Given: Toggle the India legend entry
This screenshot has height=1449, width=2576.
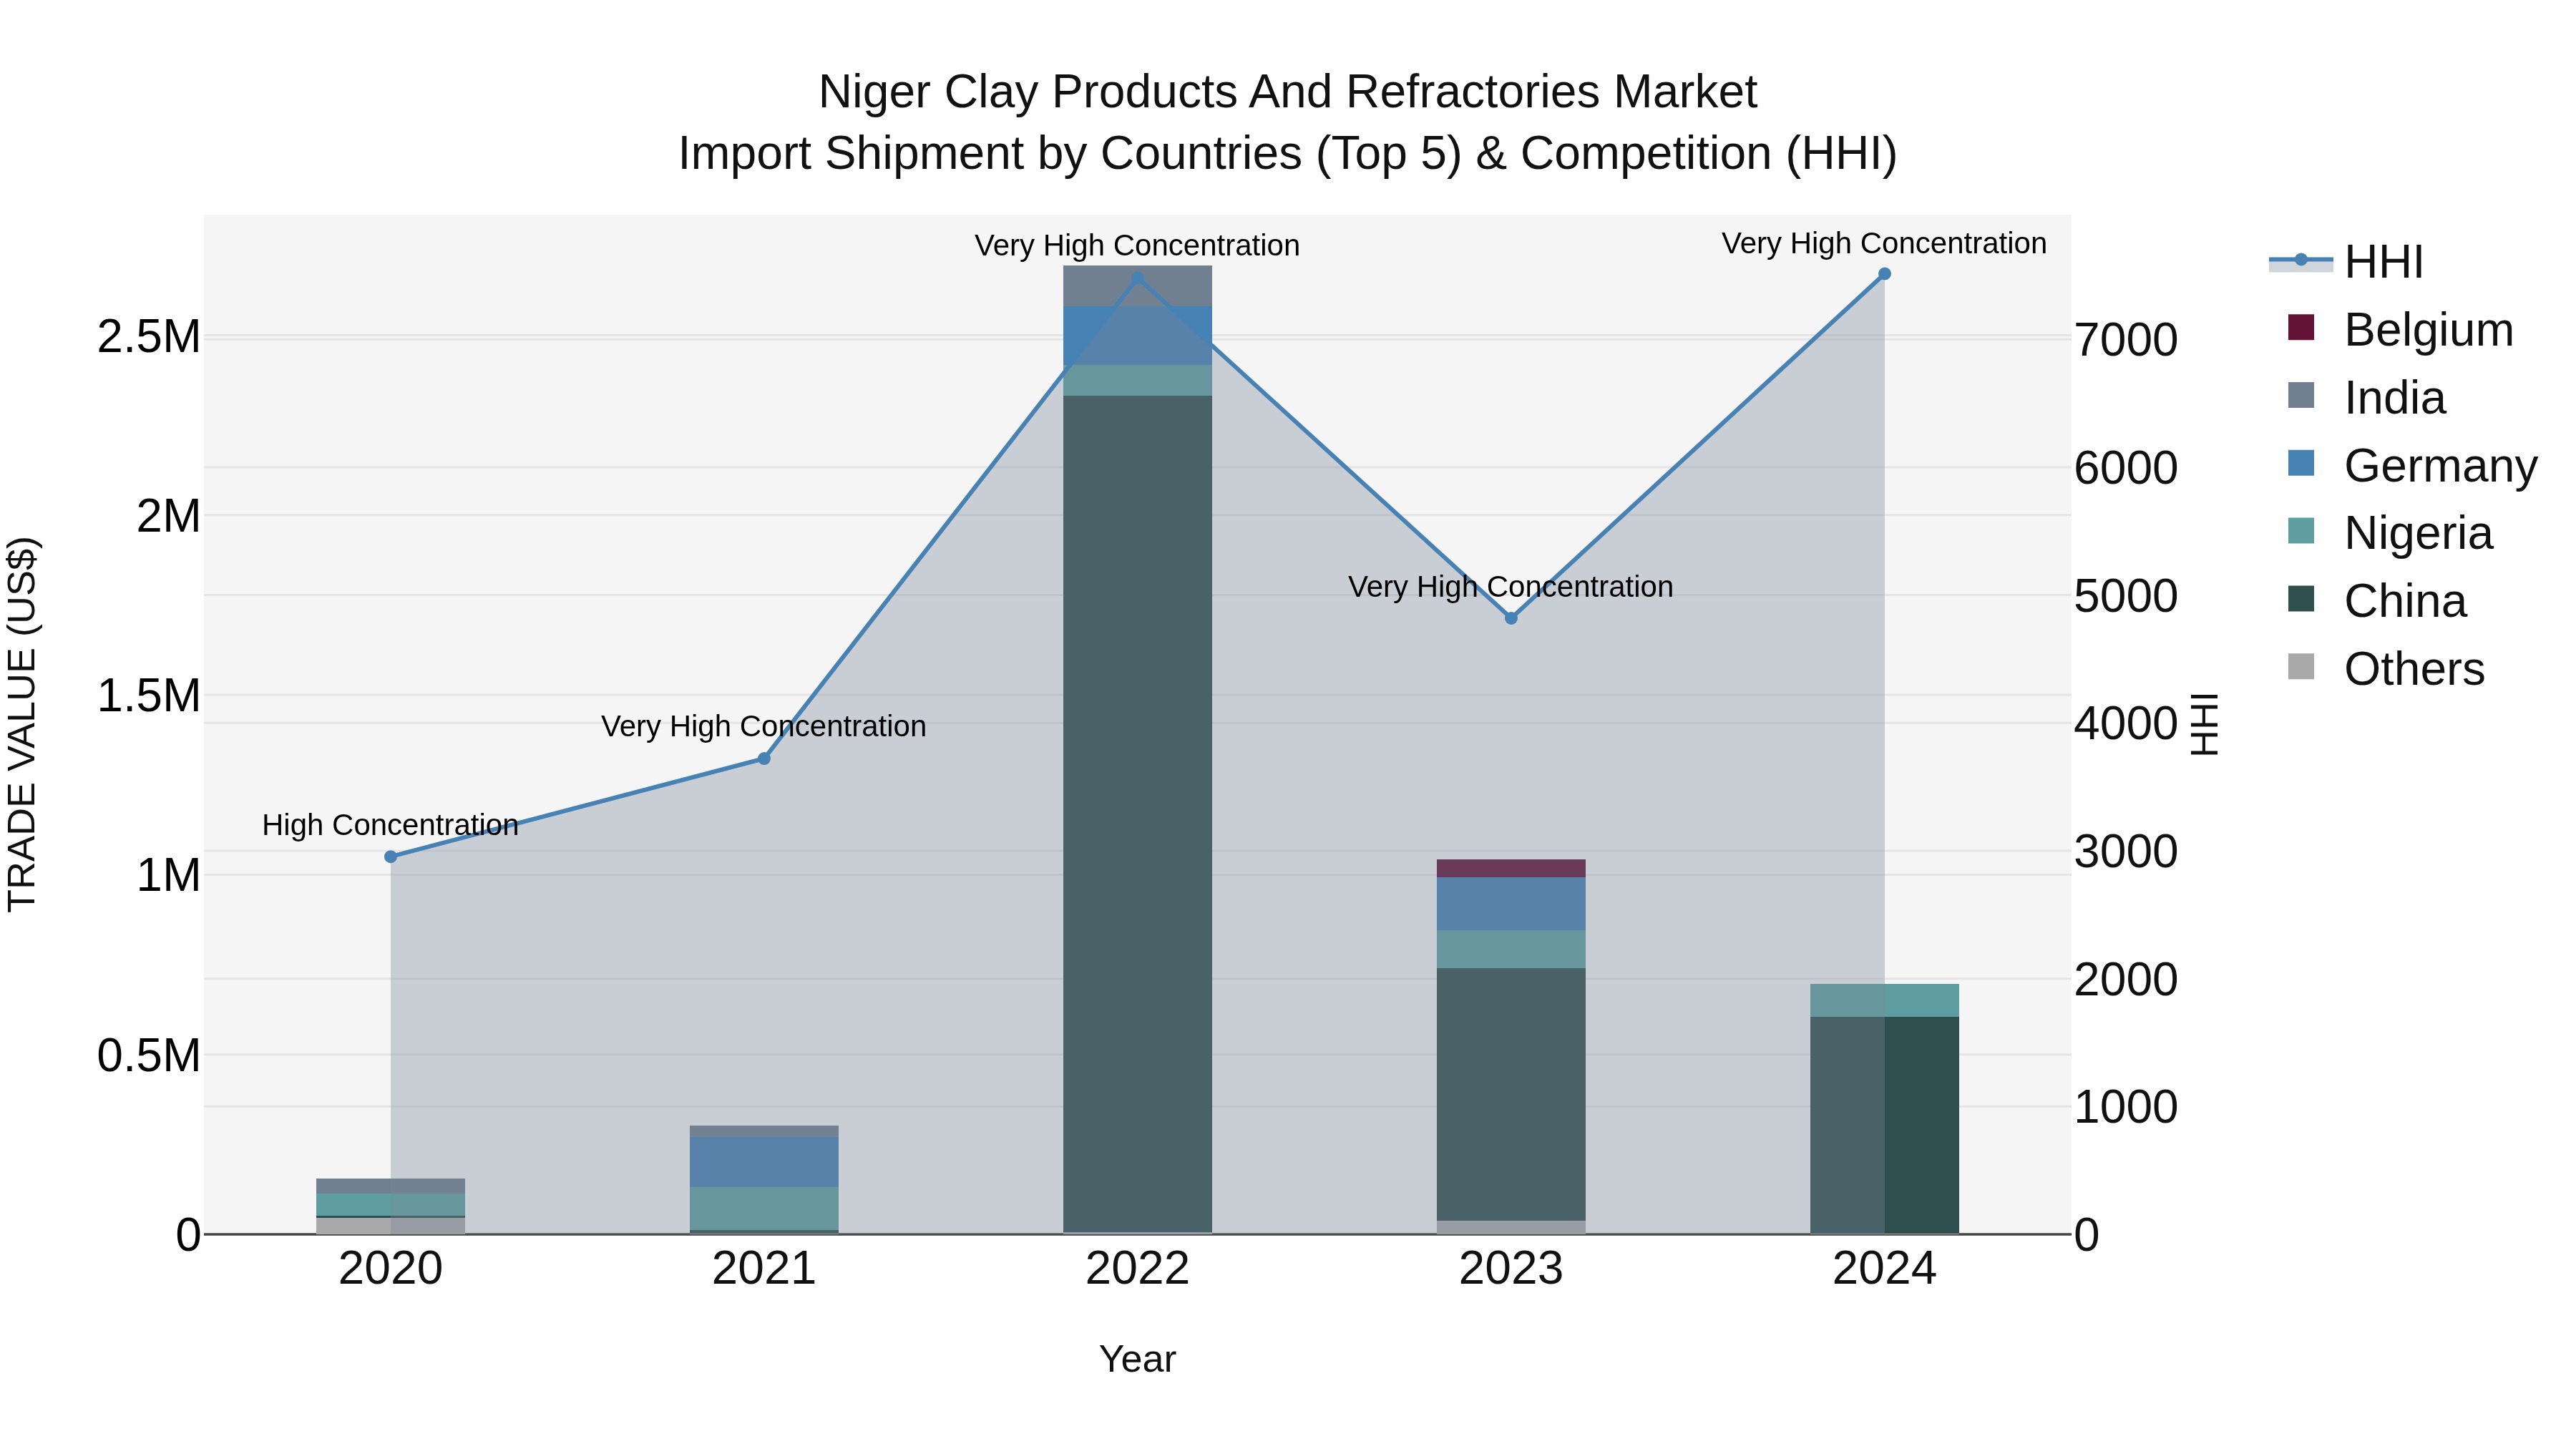Looking at the screenshot, I should 2366,397.
